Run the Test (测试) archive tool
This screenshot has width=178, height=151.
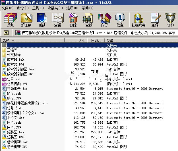pos(42,20)
